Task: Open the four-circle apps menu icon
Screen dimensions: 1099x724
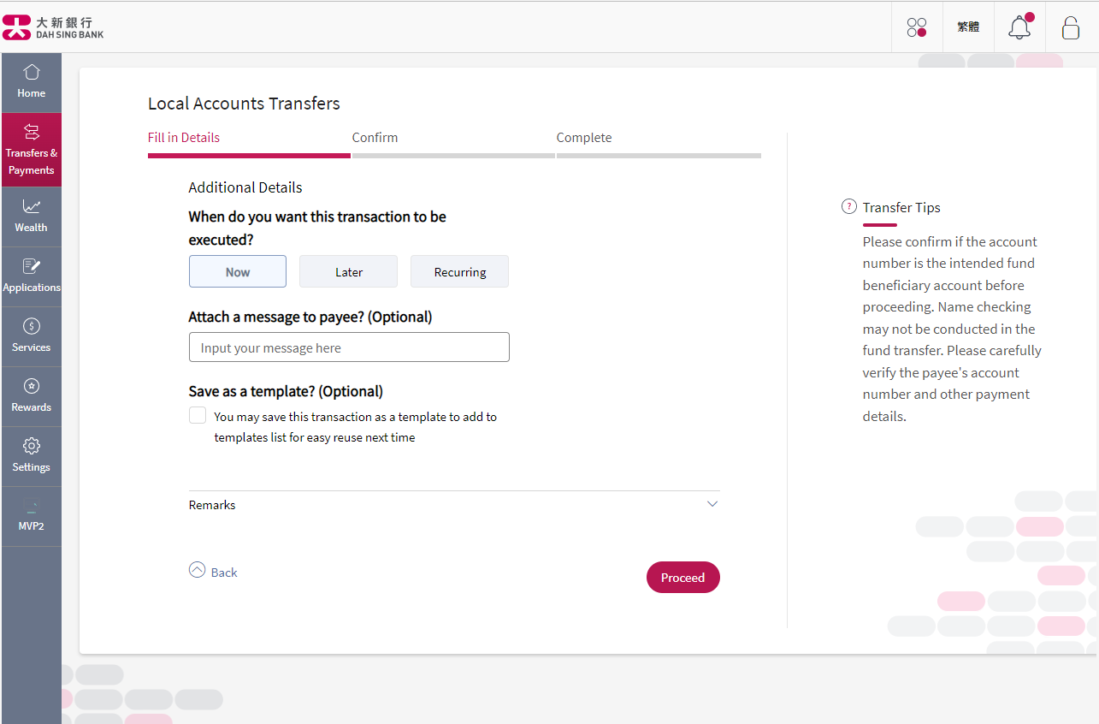Action: click(917, 27)
